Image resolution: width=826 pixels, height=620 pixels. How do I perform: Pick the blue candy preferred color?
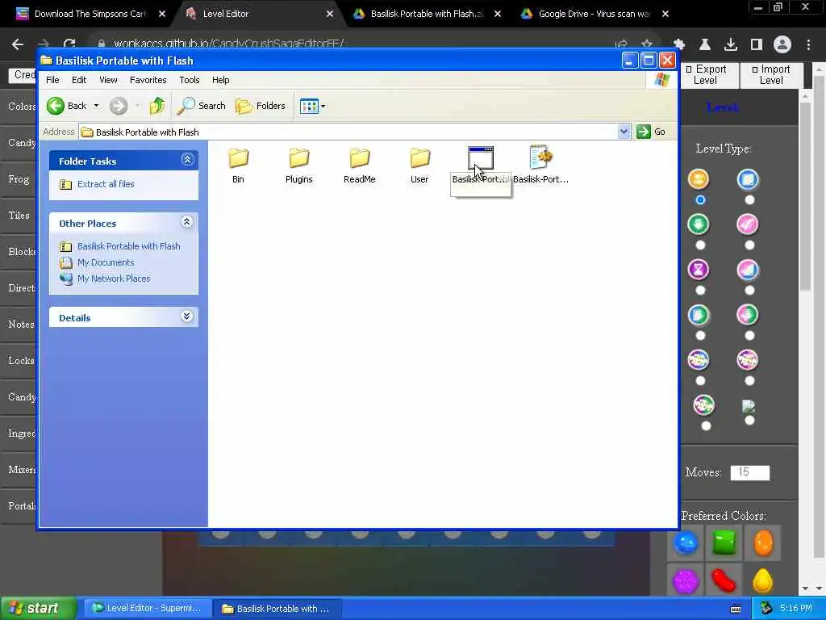click(x=686, y=542)
